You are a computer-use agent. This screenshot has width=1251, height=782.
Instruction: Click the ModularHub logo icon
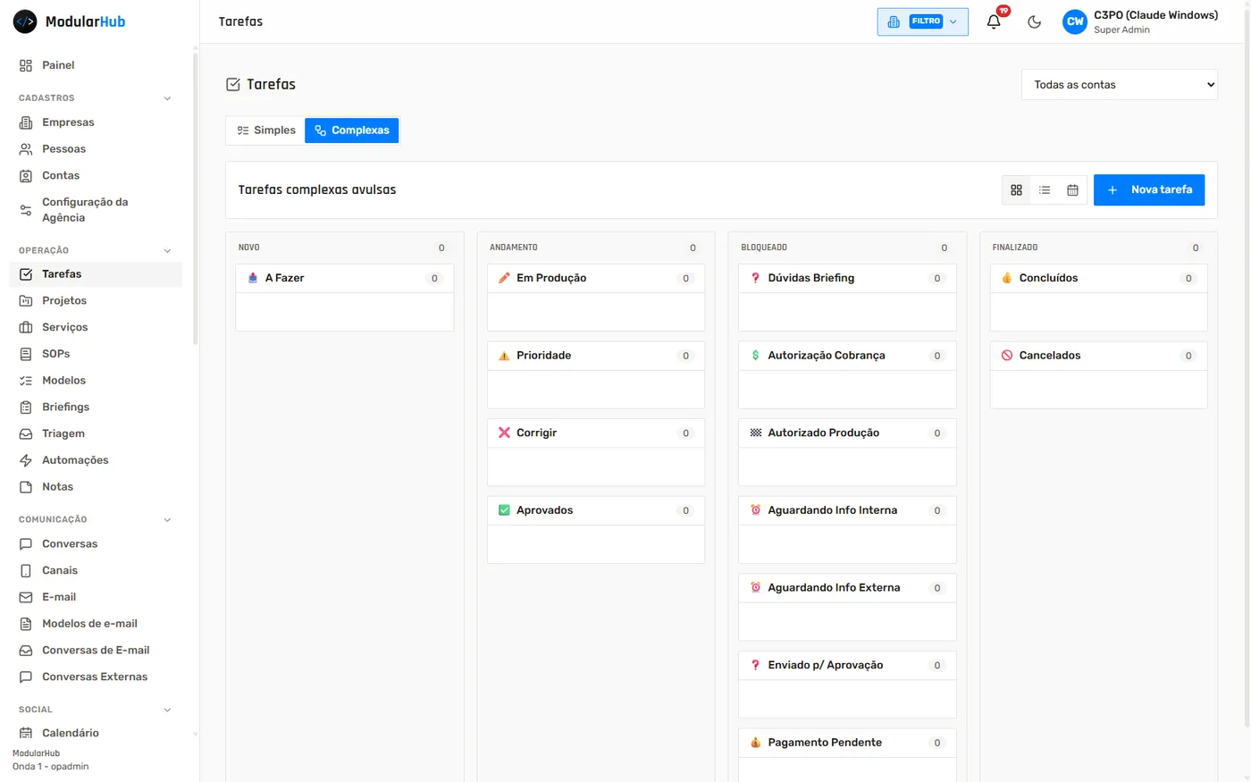coord(25,21)
